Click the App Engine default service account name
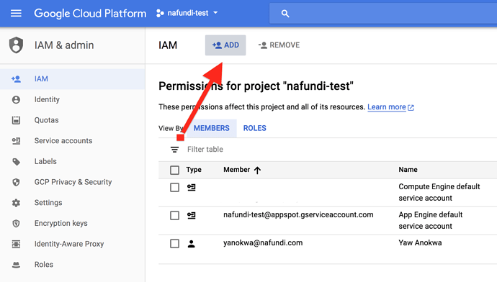This screenshot has width=497, height=282. point(431,220)
